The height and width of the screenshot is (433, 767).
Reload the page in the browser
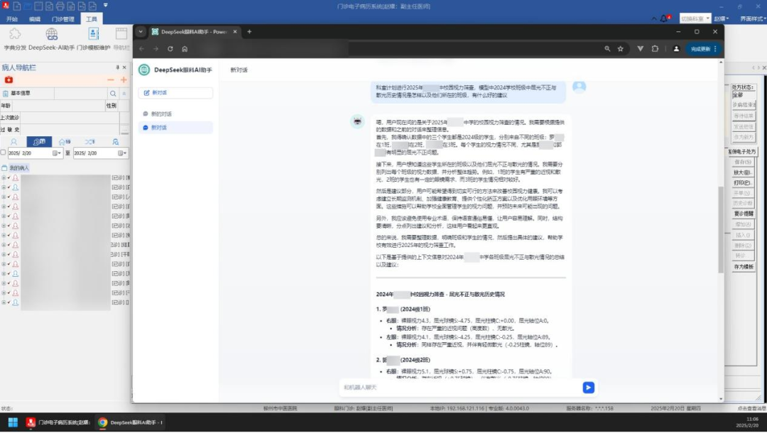click(x=170, y=49)
